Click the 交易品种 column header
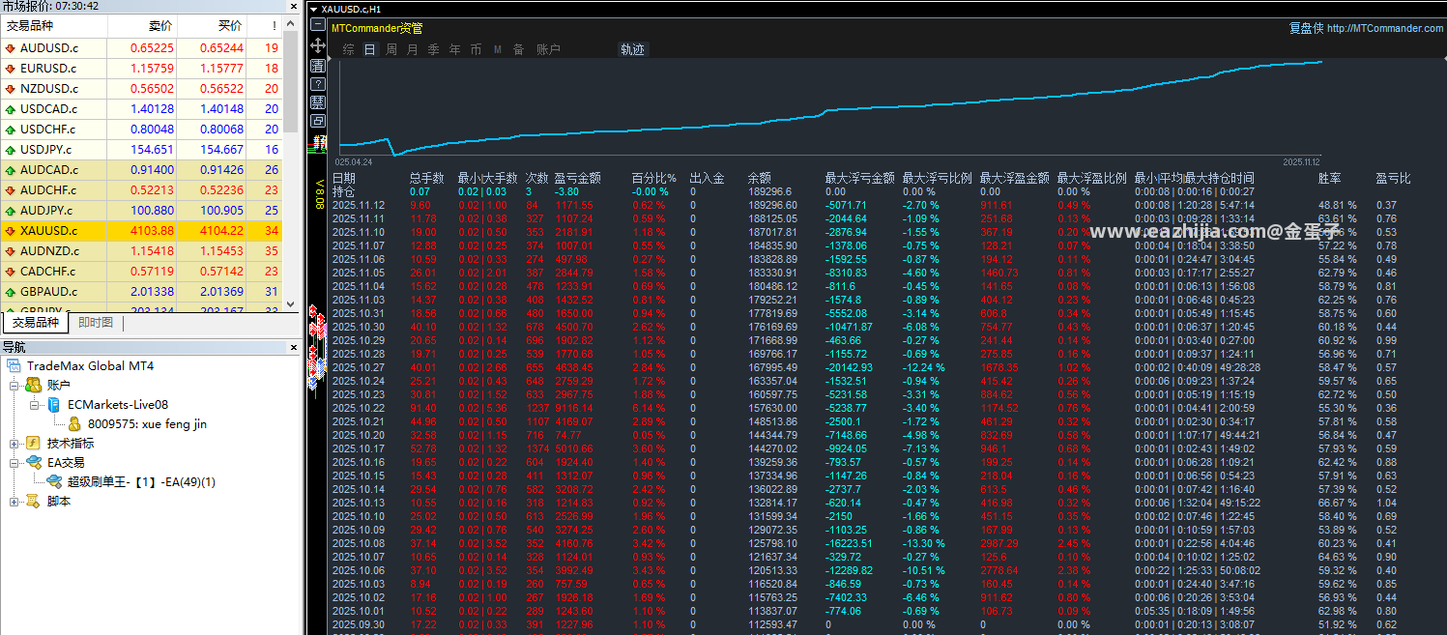1447x635 pixels. (53, 26)
